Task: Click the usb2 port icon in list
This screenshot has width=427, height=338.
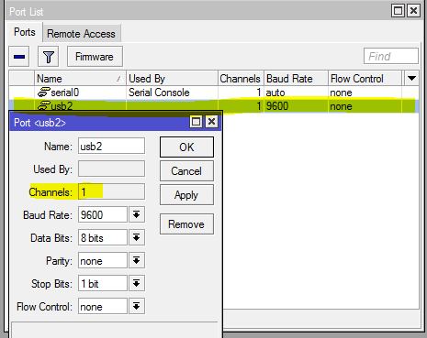Action: (x=43, y=105)
